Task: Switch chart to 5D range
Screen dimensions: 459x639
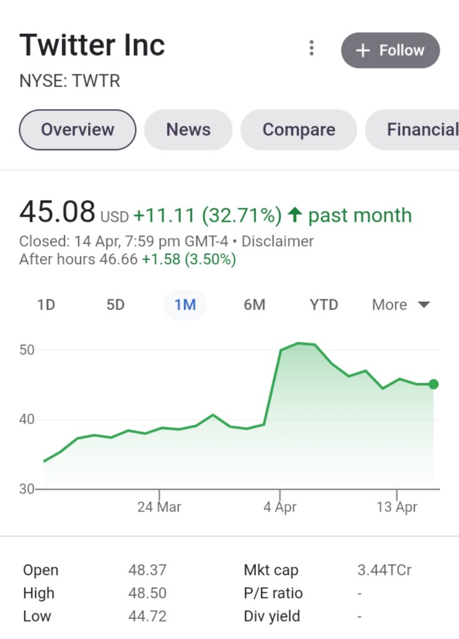Action: [x=116, y=305]
